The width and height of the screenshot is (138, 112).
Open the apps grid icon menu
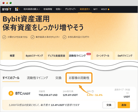click(x=17, y=9)
